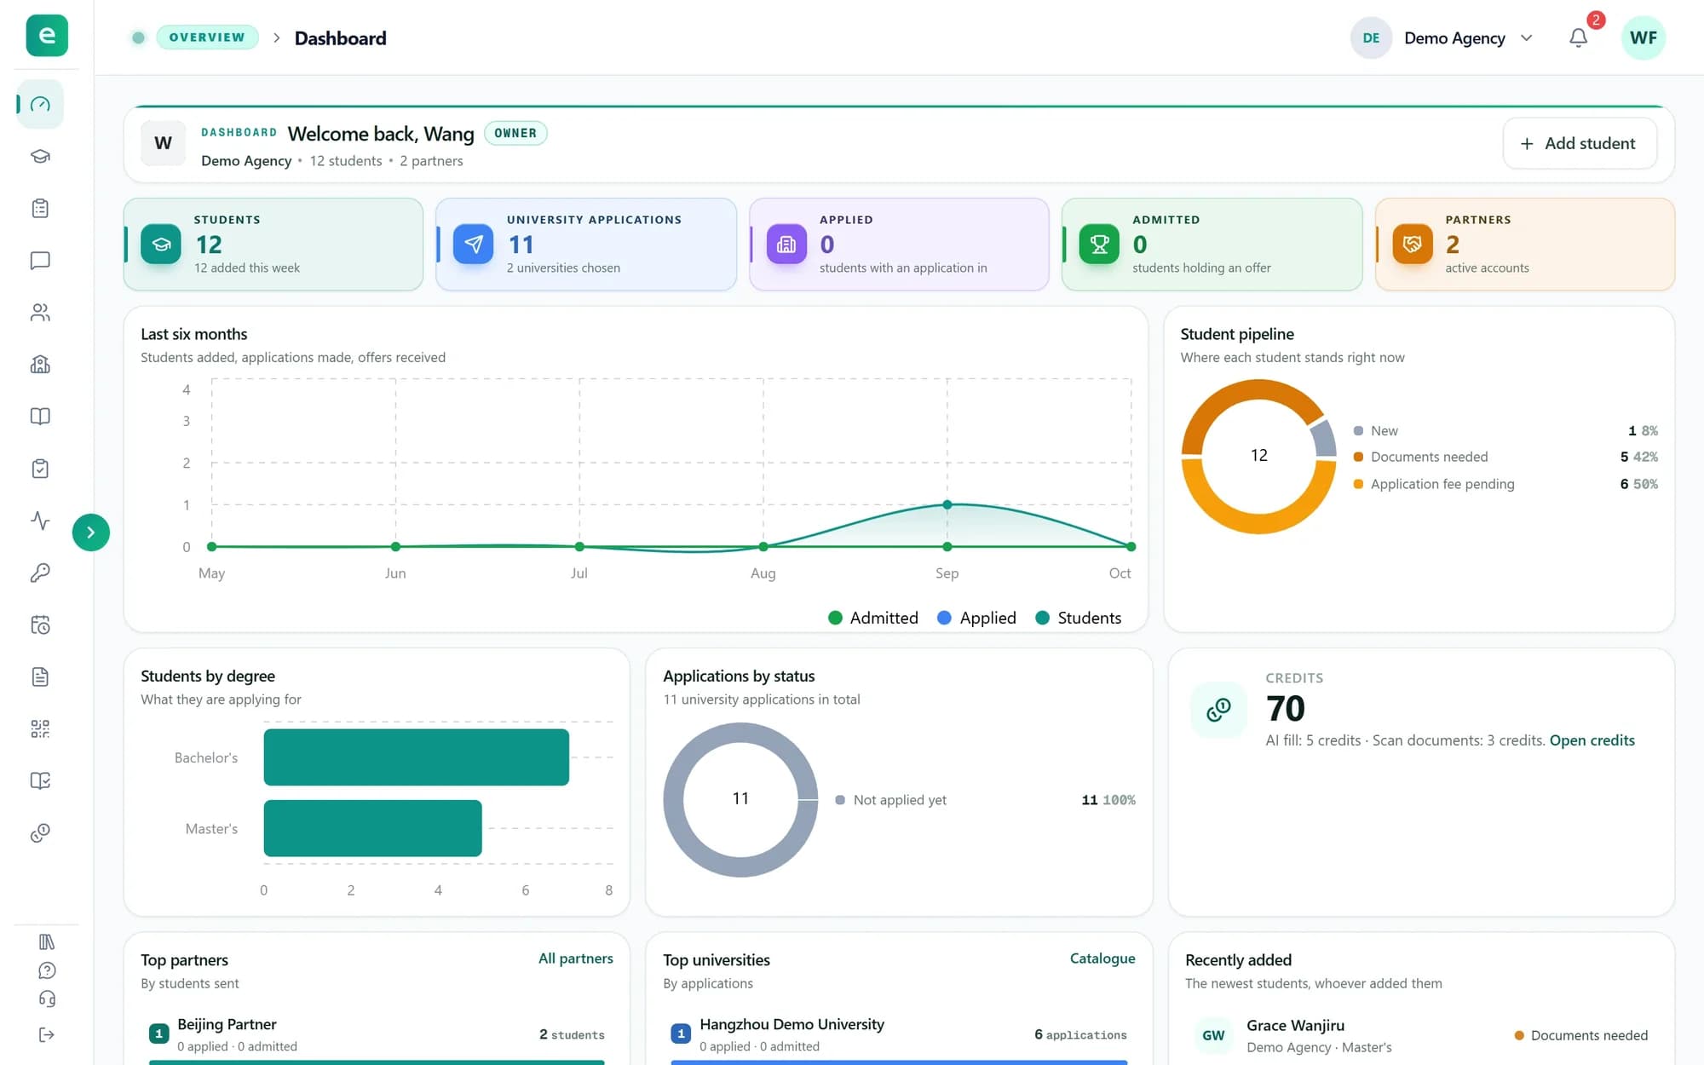Open the chat message sidebar icon
Viewport: 1704px width, 1065px height.
click(40, 261)
